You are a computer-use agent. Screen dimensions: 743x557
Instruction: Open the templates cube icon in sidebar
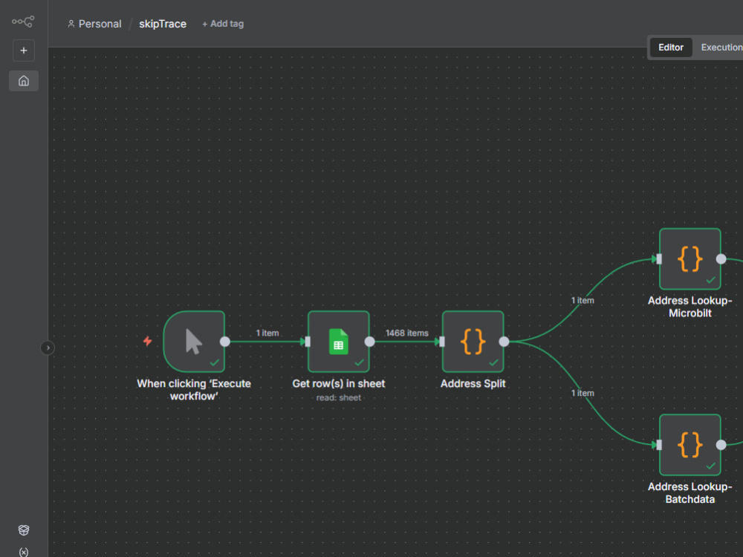click(24, 530)
